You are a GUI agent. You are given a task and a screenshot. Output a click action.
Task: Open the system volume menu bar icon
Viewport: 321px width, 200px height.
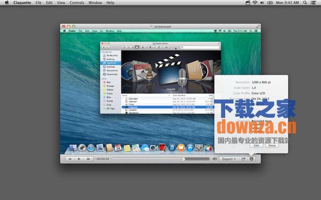pyautogui.click(x=262, y=3)
